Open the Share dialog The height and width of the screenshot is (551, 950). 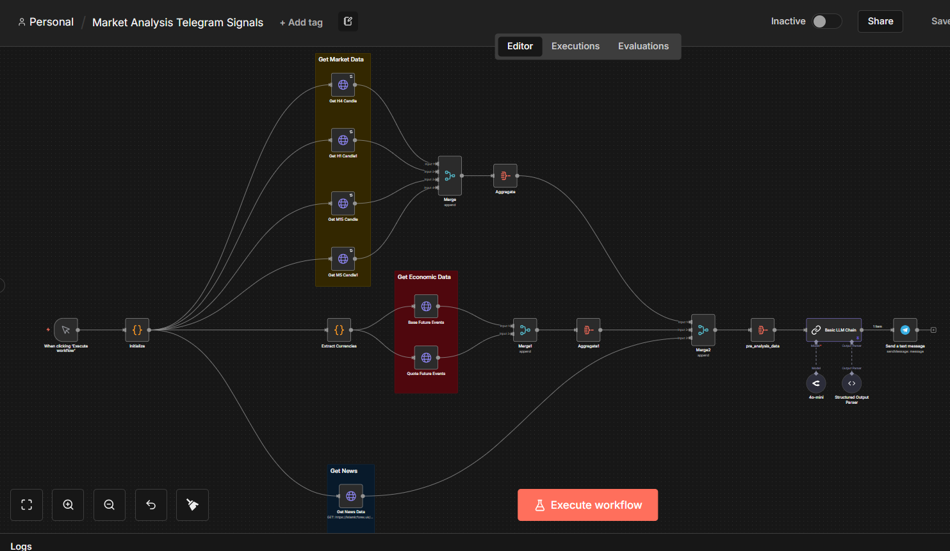pos(880,20)
